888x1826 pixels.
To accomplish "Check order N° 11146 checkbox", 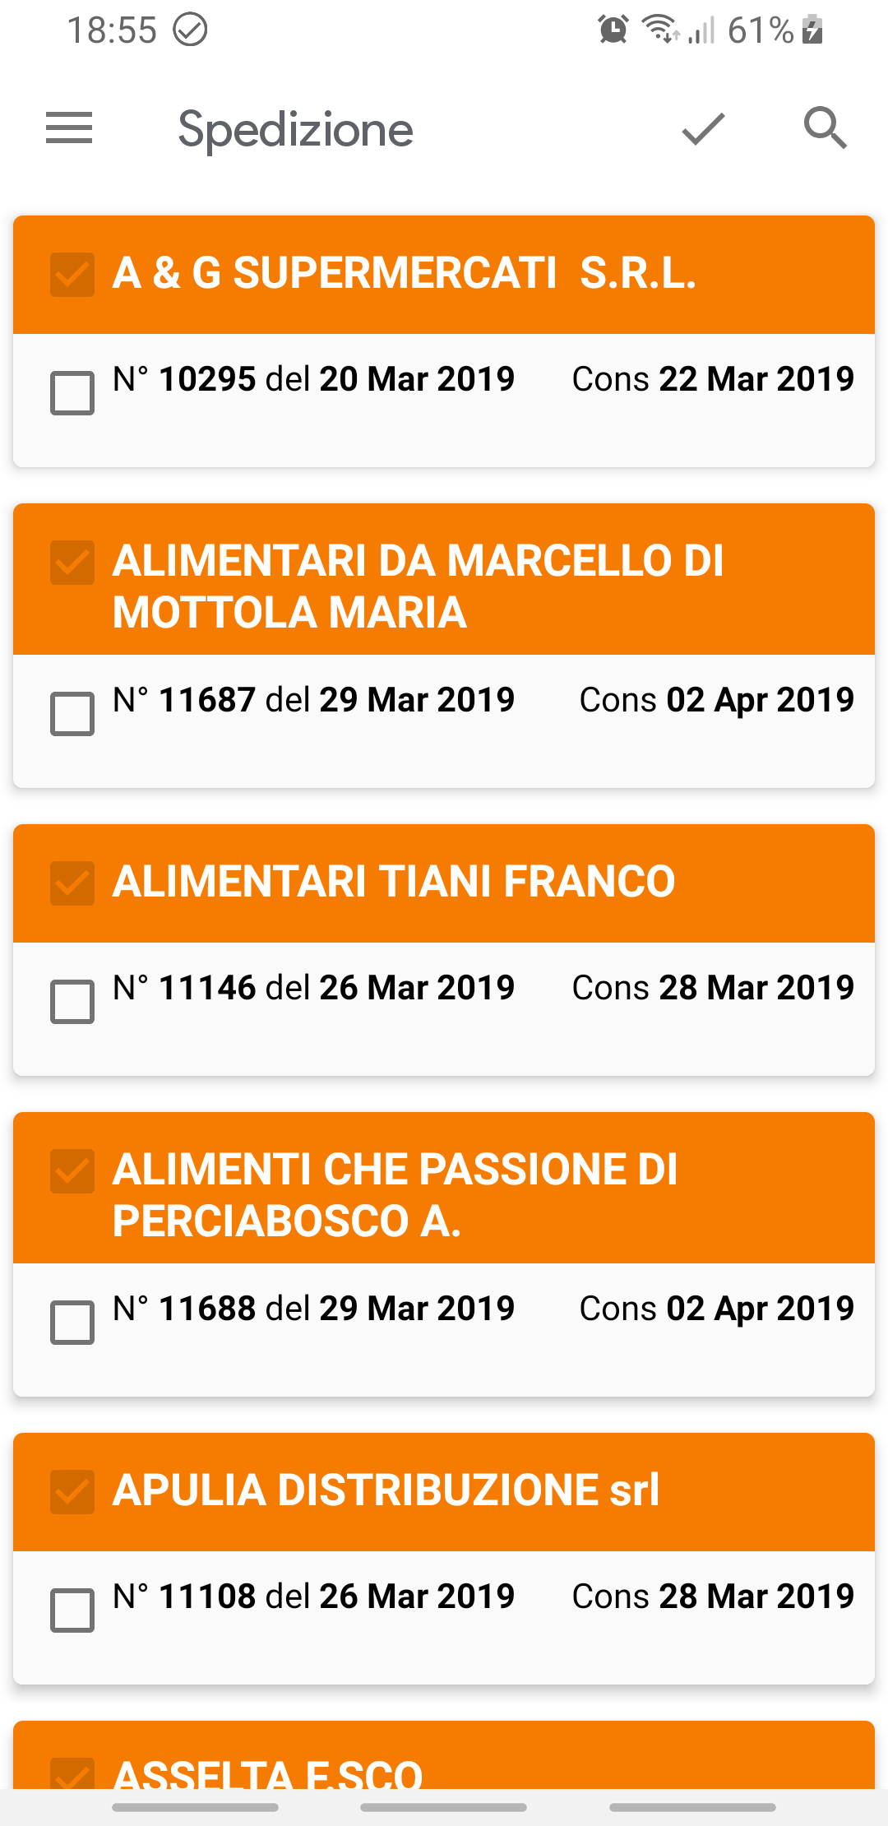I will point(72,1002).
